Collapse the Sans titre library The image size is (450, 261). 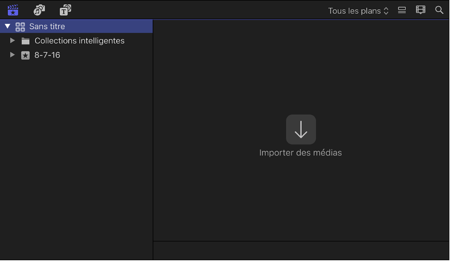(x=7, y=26)
